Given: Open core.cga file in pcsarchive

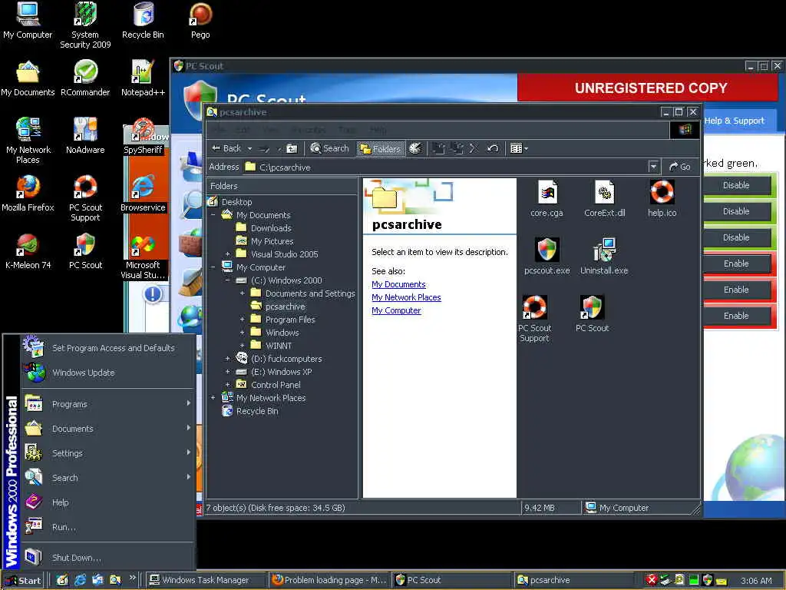Looking at the screenshot, I should (x=547, y=199).
